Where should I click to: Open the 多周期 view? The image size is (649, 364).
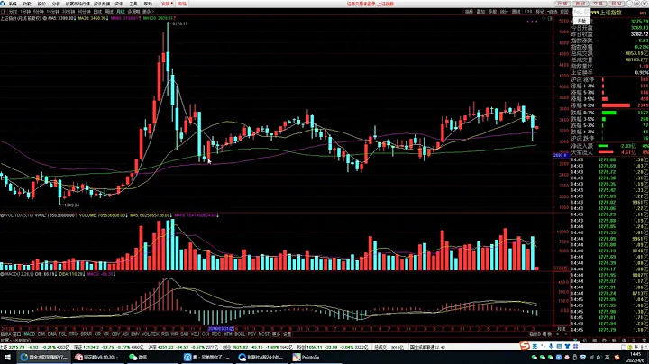[133, 12]
